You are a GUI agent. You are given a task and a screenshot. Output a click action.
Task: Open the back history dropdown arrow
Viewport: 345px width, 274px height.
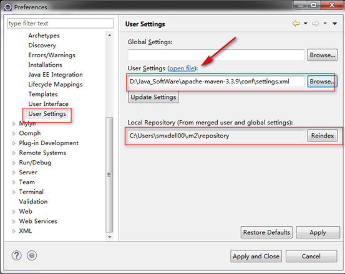click(306, 23)
